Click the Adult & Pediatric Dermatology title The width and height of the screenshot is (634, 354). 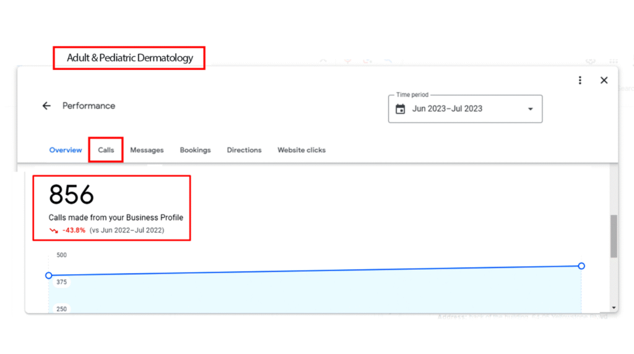(130, 58)
